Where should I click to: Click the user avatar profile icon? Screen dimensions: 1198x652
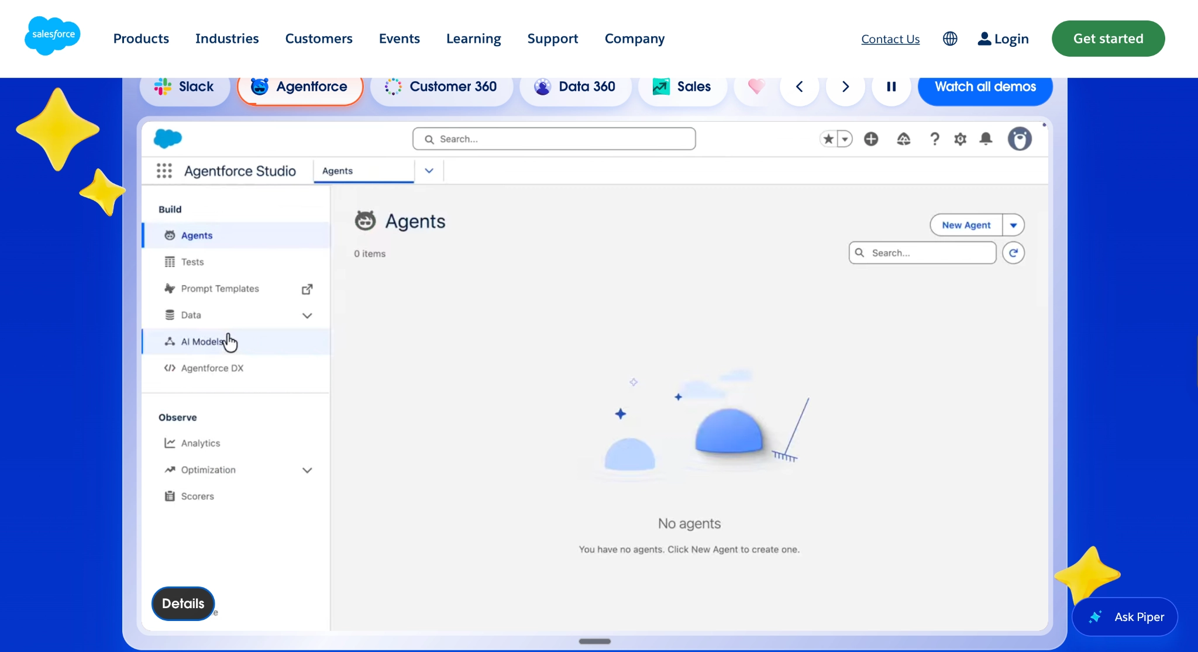(1020, 139)
